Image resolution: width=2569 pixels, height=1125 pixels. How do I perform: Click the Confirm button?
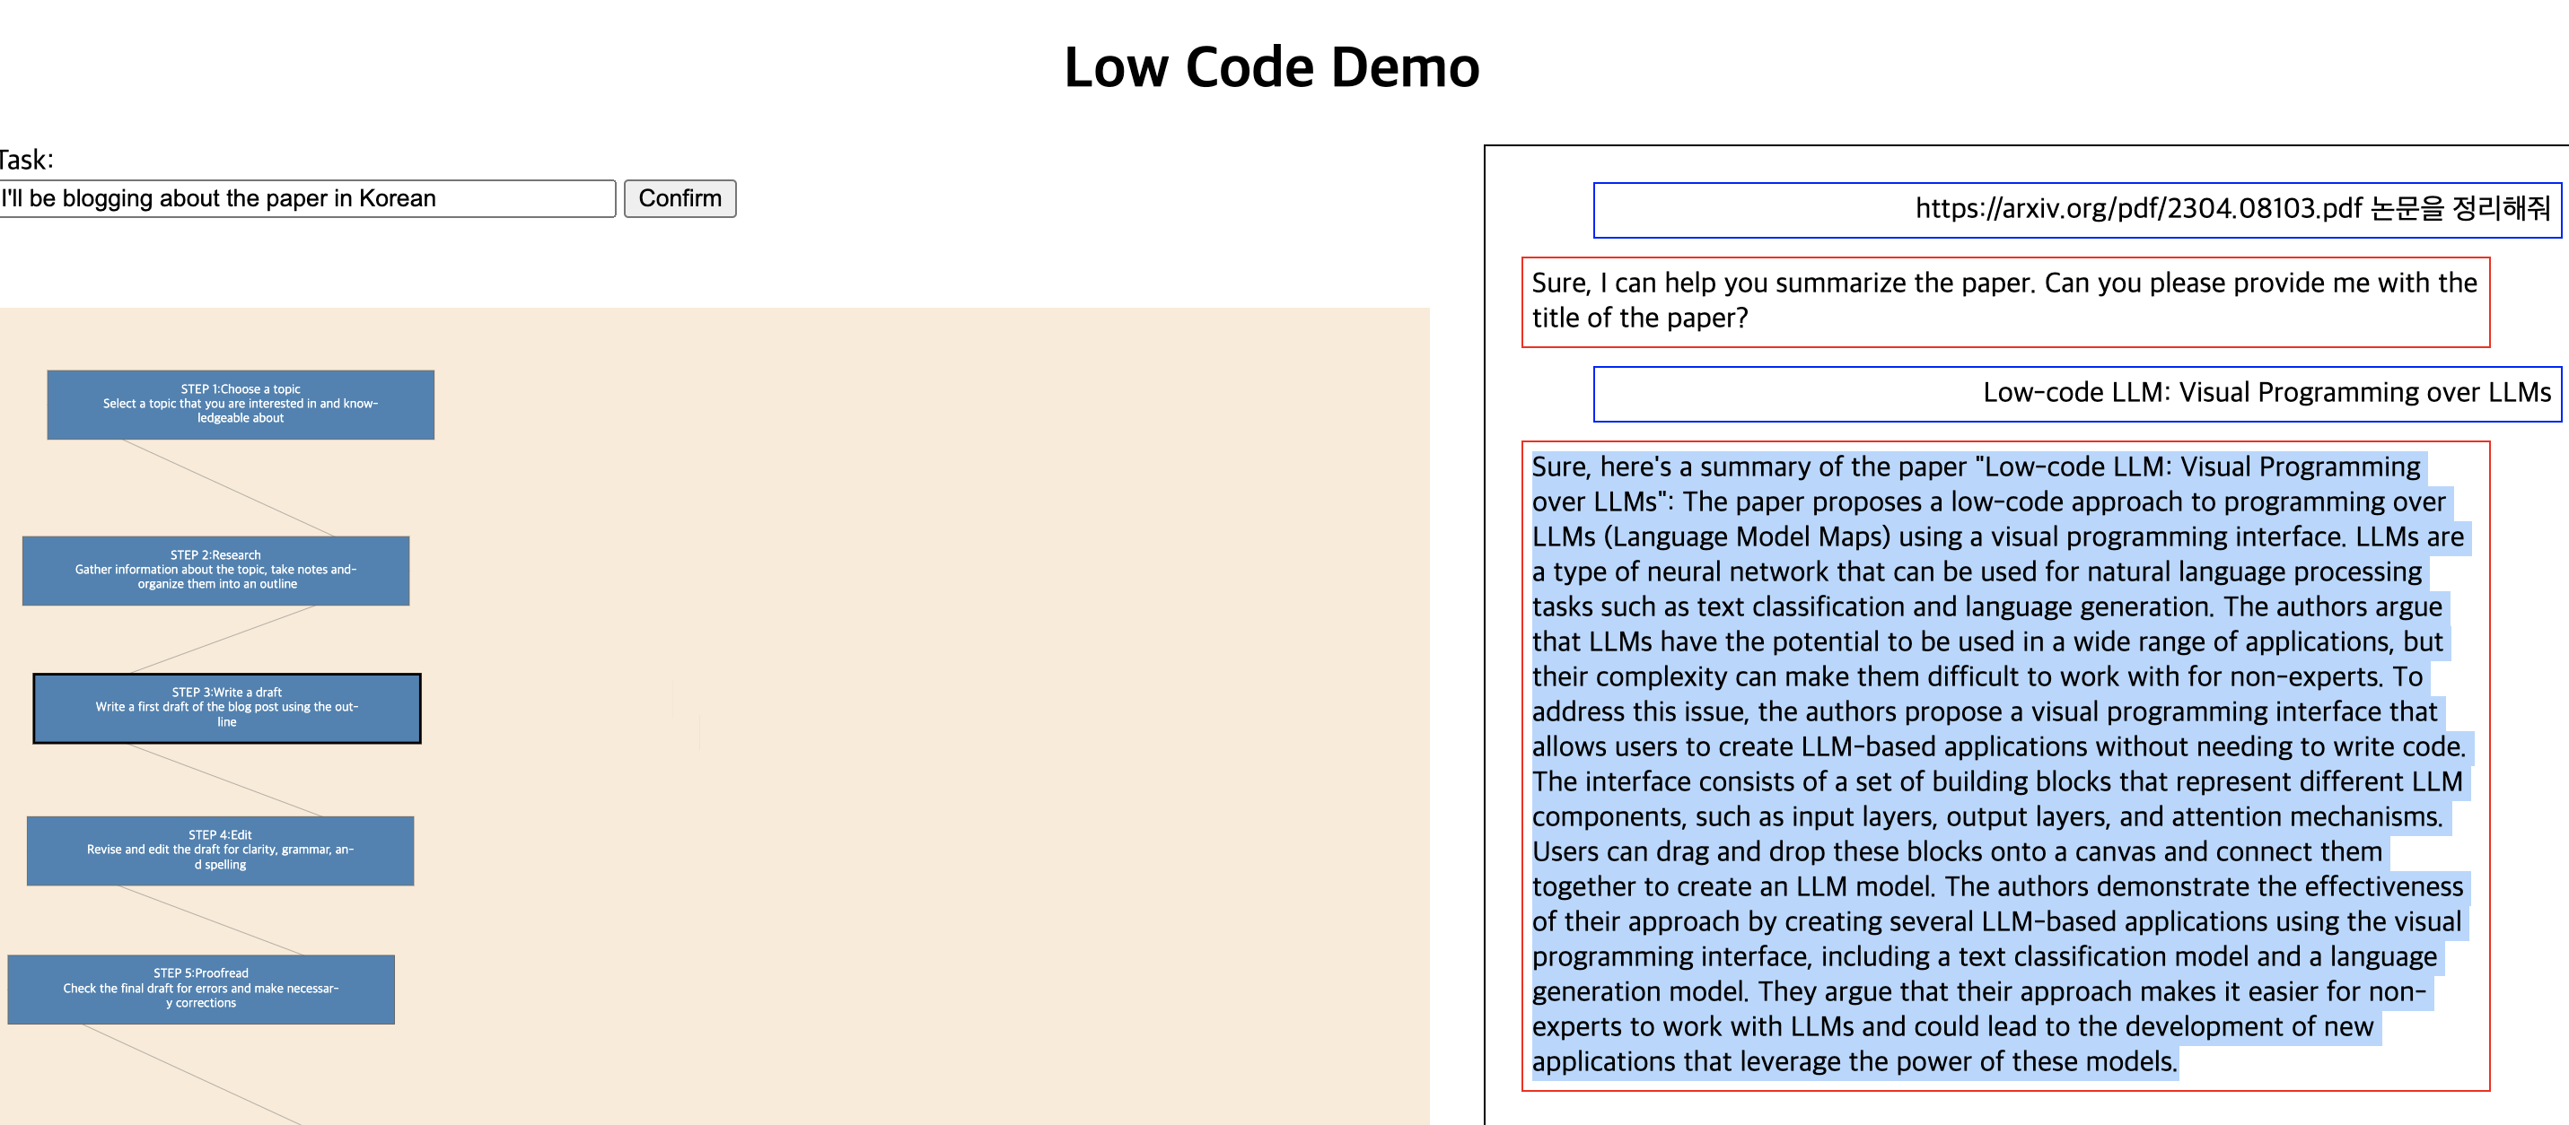680,198
